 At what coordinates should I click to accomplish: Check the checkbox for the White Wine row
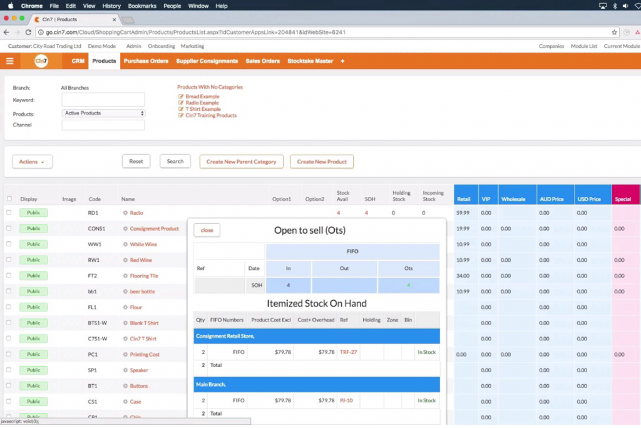(9, 244)
